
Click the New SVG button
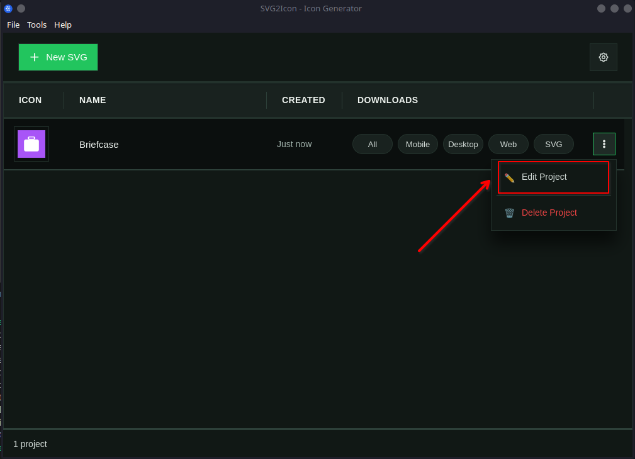pyautogui.click(x=58, y=57)
